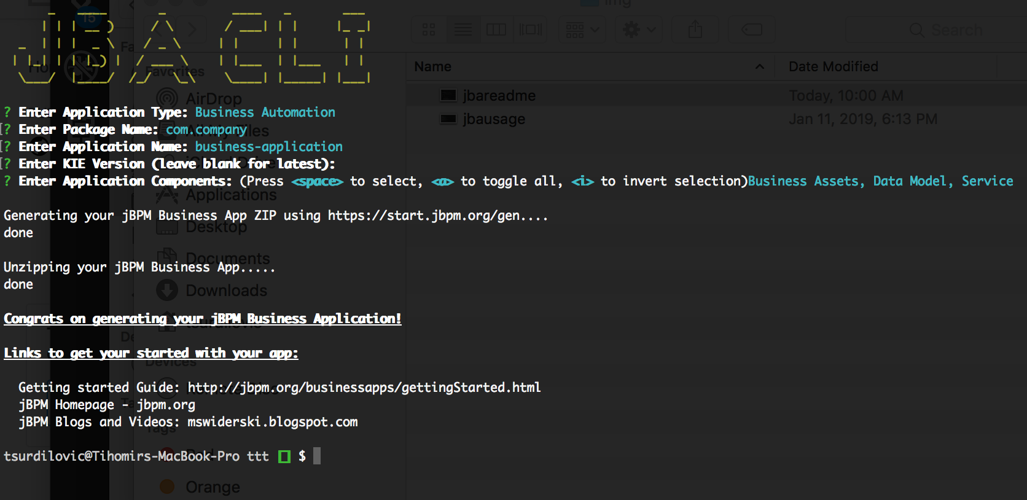
Task: Click the terminal prompt cursor block
Action: point(317,456)
